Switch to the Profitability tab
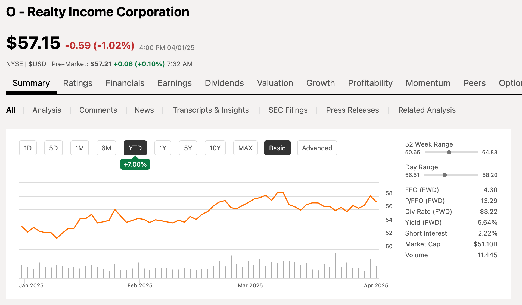522x305 pixels. (370, 83)
